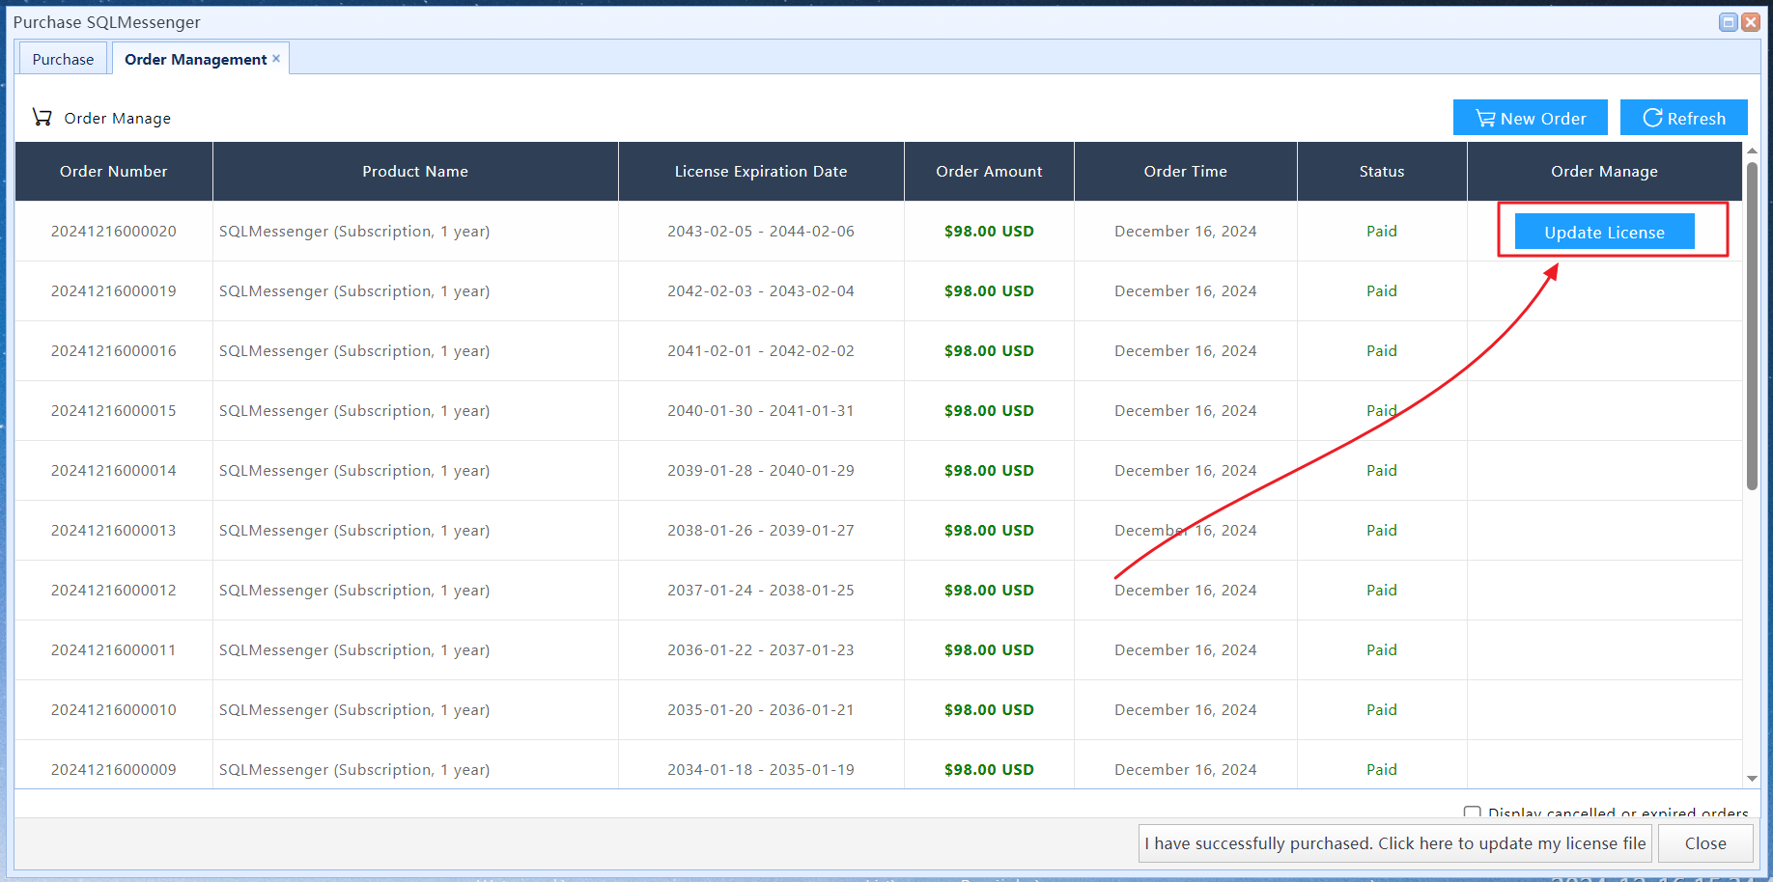The image size is (1773, 882).
Task: Click the Product Name column header
Action: 415,171
